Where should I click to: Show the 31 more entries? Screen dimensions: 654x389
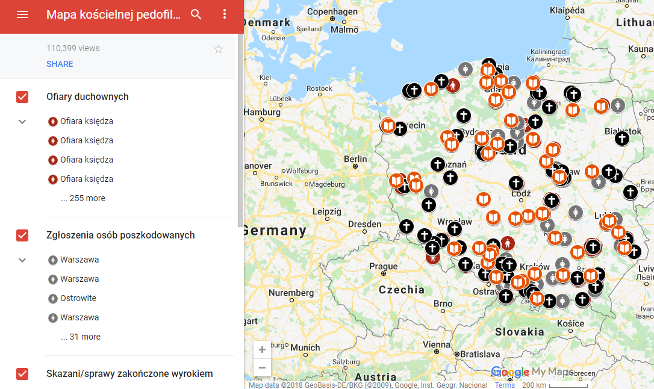[x=81, y=337]
